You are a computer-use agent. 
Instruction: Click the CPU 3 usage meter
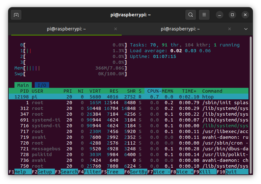point(74,62)
